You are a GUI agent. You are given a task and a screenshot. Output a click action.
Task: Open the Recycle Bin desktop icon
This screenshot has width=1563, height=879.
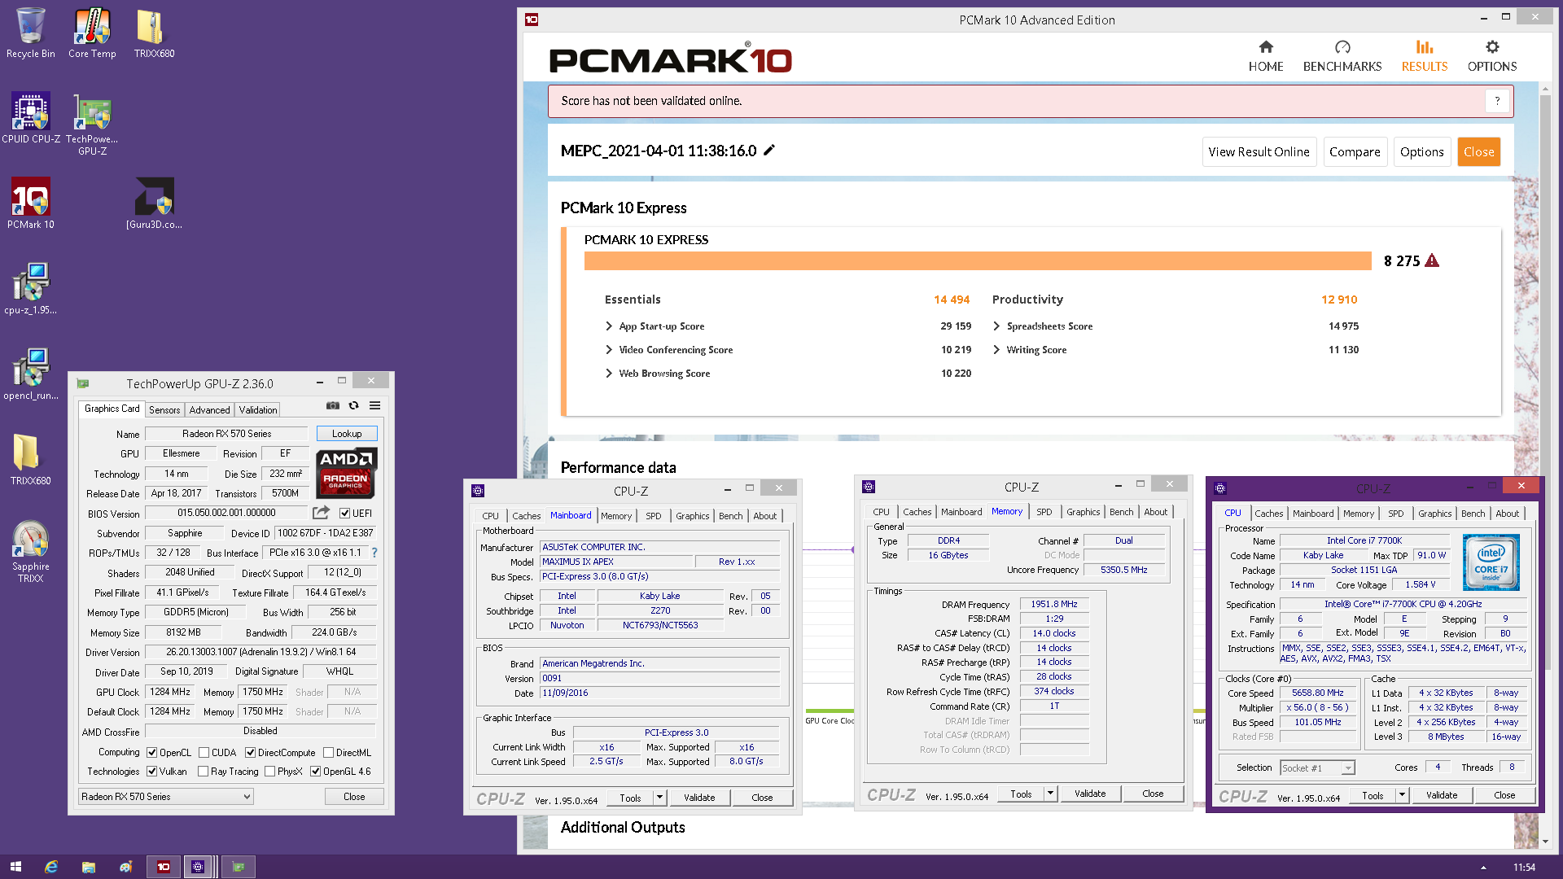click(31, 33)
